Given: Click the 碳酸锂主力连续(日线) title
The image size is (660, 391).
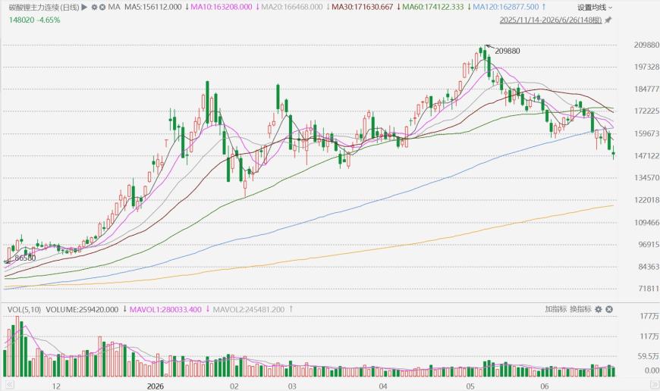Looking at the screenshot, I should 44,7.
